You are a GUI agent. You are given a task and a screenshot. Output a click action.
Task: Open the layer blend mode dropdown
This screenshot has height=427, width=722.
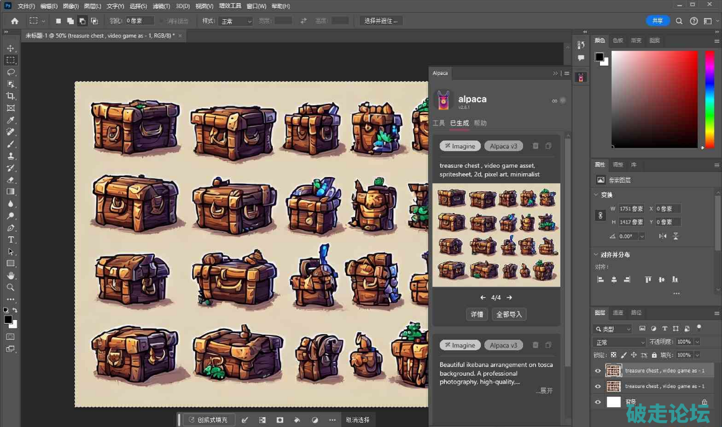[x=620, y=342]
